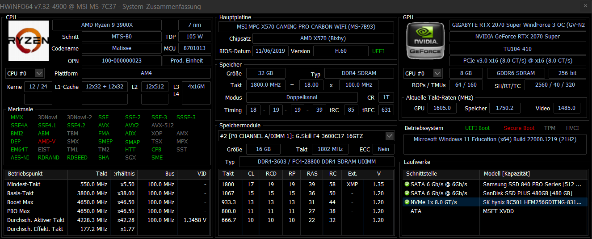Screen dimensions: 592x239
Task: Click the GIGABYTE RTX 2070 Super WindForce field
Action: (518, 25)
